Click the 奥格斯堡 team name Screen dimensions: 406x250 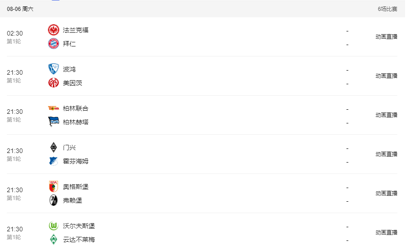tap(76, 187)
